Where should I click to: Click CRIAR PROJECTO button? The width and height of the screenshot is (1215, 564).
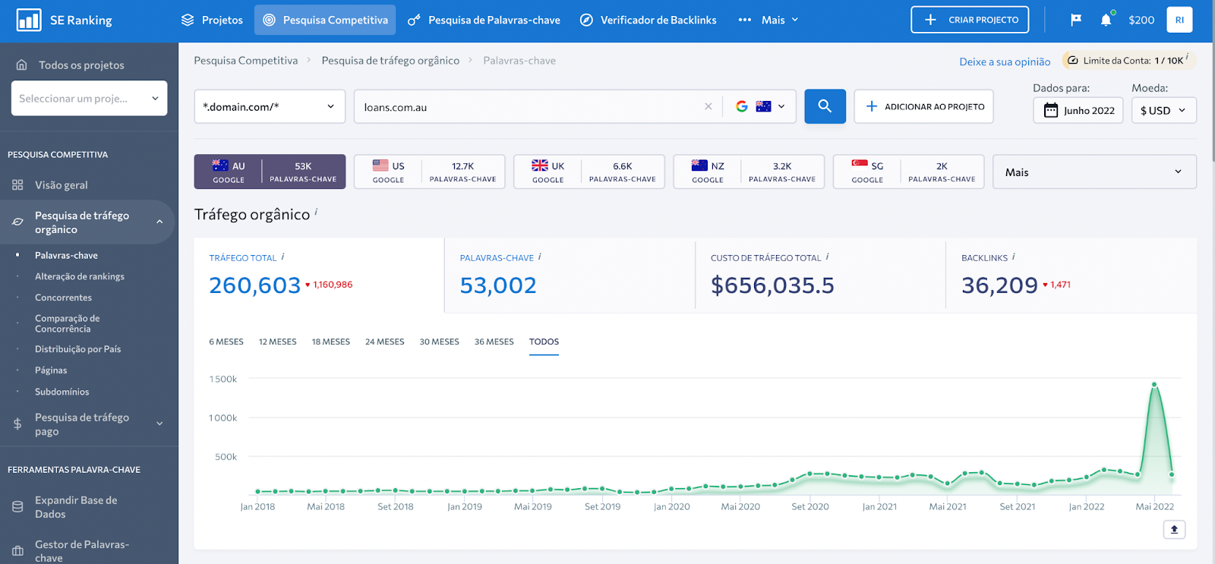[x=970, y=20]
